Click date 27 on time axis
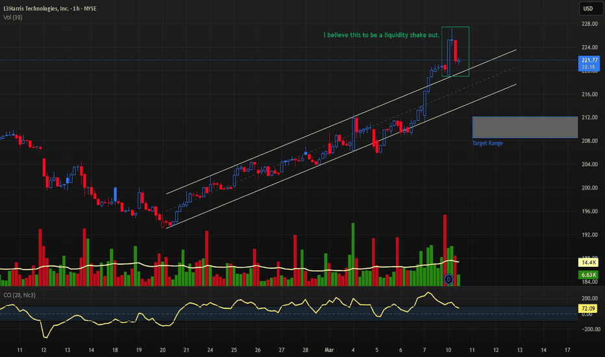Screen dimensions: 605x357 tap(282, 350)
